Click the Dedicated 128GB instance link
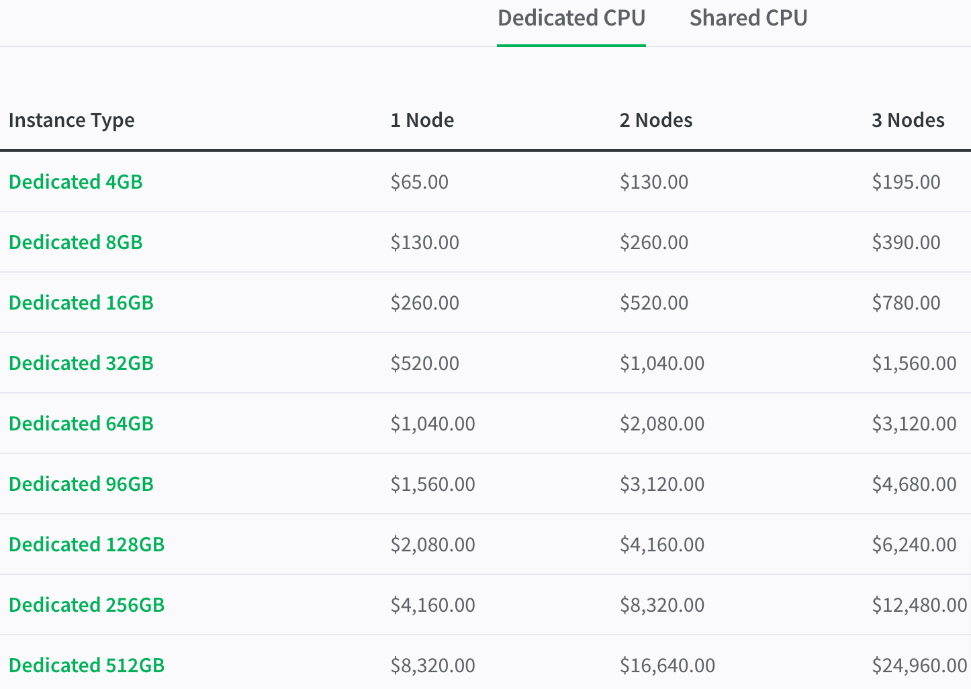The height and width of the screenshot is (689, 971). point(86,545)
